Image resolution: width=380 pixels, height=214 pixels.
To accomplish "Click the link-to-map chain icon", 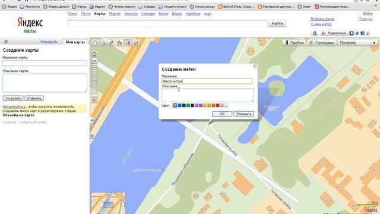I will pyautogui.click(x=120, y=43).
